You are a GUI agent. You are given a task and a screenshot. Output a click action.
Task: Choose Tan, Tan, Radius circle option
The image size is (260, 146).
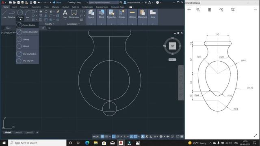27,54
